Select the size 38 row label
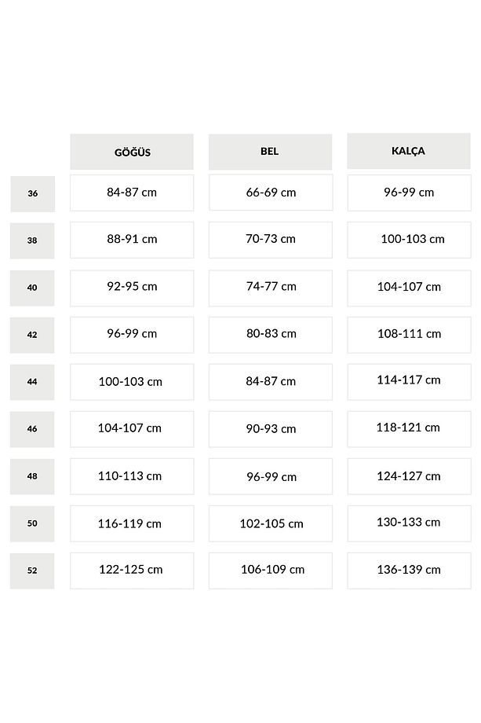The height and width of the screenshot is (723, 481). pyautogui.click(x=32, y=240)
